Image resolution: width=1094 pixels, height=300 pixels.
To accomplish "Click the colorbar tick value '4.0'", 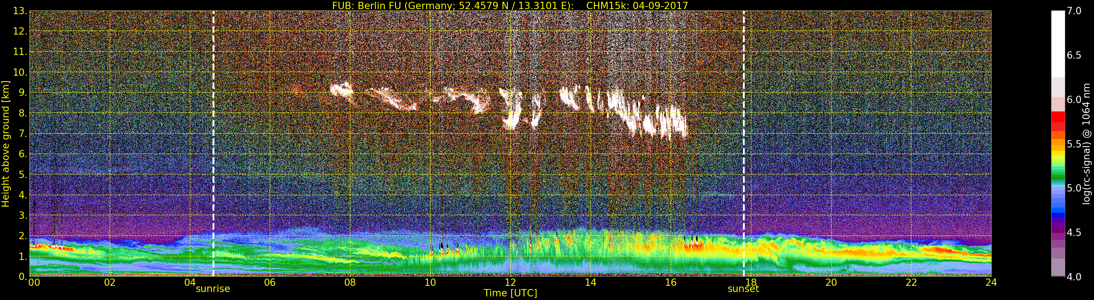I will (1074, 277).
